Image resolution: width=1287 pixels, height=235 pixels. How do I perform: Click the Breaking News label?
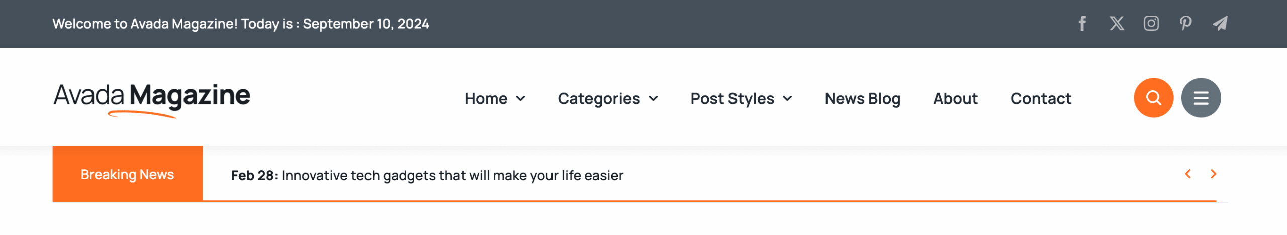click(127, 175)
